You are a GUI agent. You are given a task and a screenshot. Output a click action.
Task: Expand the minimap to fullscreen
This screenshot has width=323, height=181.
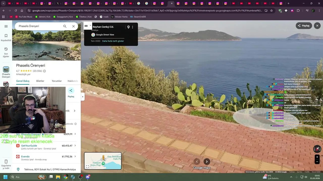[87, 166]
